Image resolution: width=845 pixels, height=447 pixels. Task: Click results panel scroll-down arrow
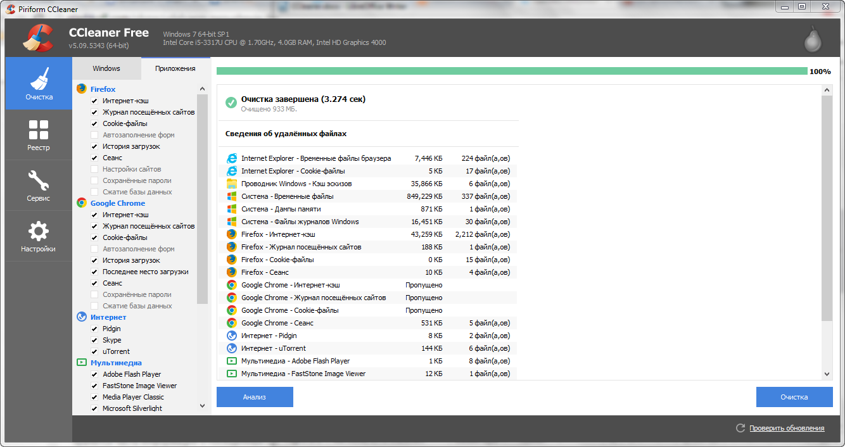click(827, 374)
